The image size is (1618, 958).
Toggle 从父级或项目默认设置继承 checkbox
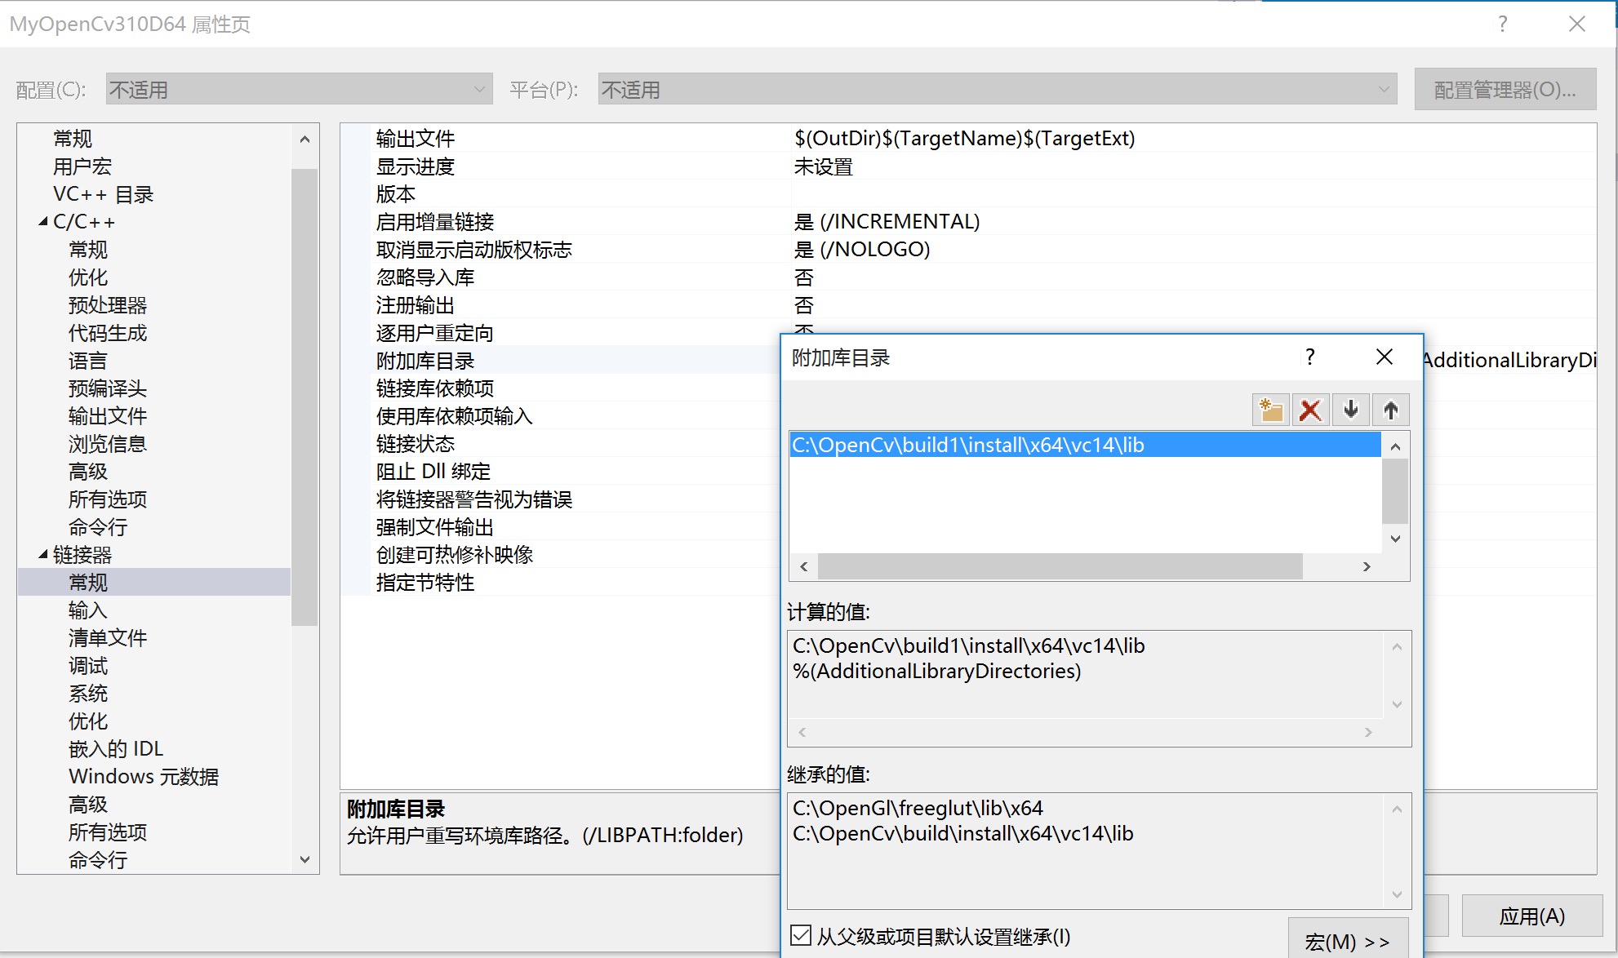801,935
